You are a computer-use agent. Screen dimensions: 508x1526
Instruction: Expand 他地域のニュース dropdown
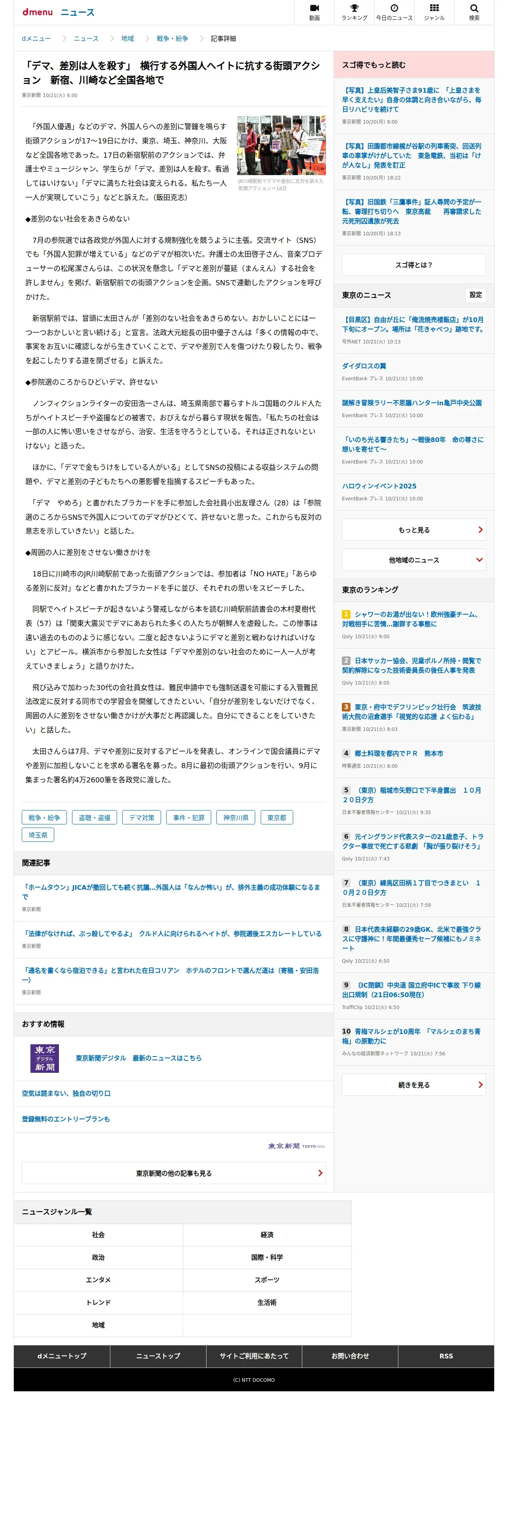tap(413, 560)
